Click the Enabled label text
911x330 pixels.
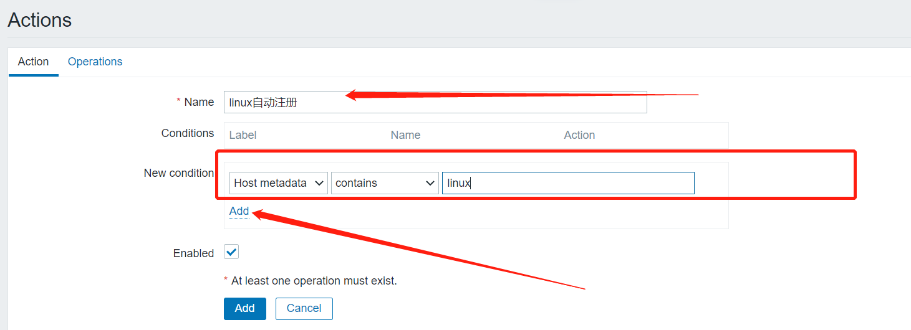coord(193,253)
